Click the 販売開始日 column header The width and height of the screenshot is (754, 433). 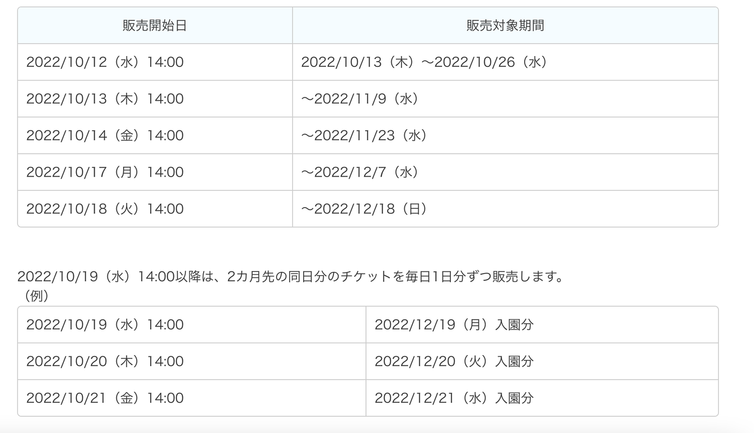(154, 26)
